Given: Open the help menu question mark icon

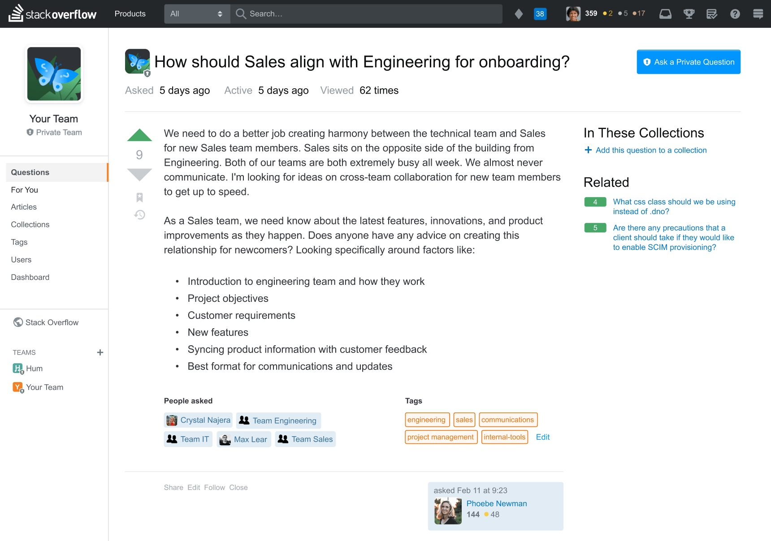Looking at the screenshot, I should tap(735, 13).
